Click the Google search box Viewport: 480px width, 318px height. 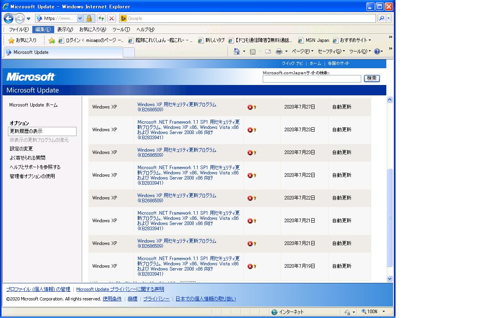pos(247,18)
